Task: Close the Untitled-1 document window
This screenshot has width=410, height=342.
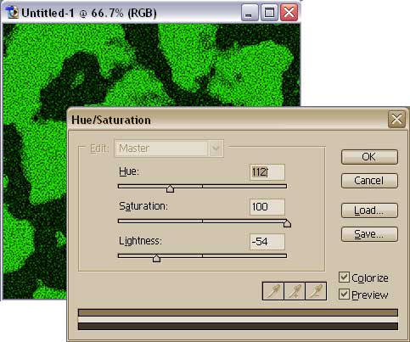Action: [x=289, y=13]
